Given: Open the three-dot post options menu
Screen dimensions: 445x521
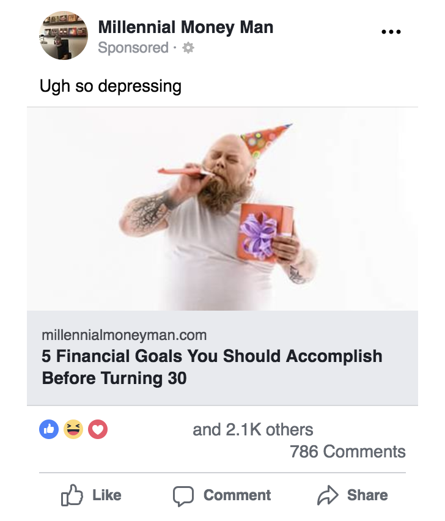Looking at the screenshot, I should 391,32.
